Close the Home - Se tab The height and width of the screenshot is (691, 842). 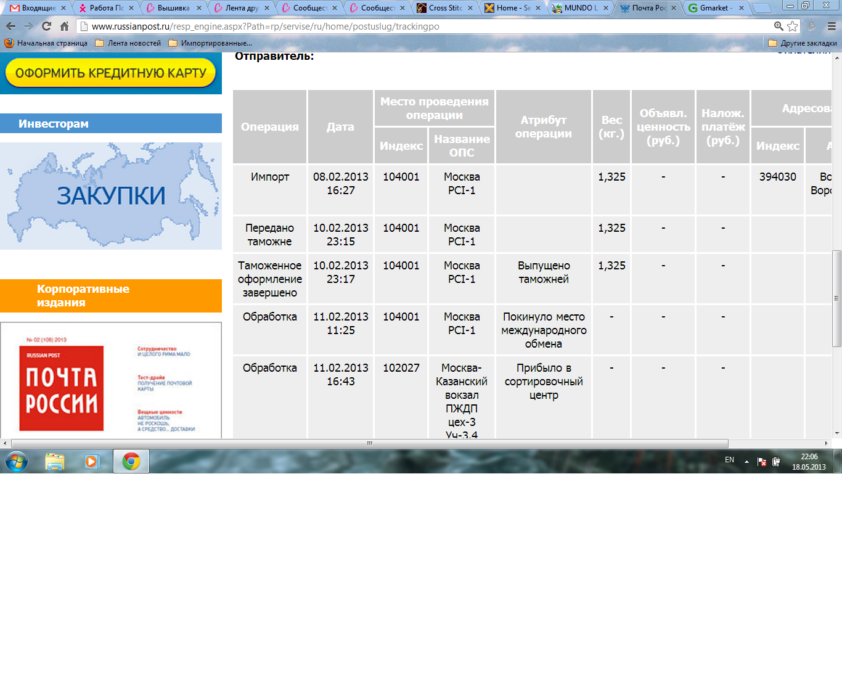538,8
